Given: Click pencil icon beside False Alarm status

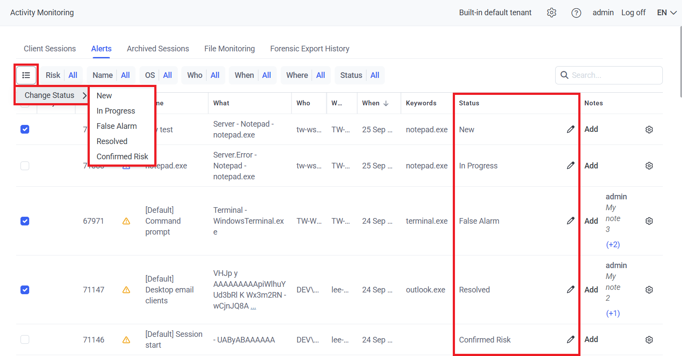Looking at the screenshot, I should [x=570, y=221].
